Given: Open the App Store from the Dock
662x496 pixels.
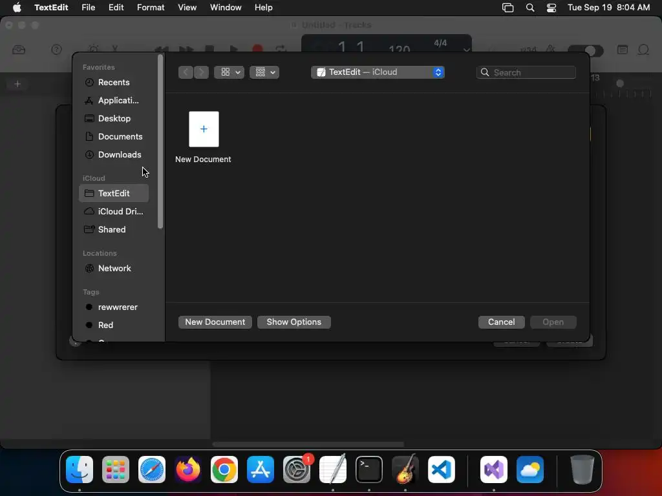Looking at the screenshot, I should click(x=261, y=470).
